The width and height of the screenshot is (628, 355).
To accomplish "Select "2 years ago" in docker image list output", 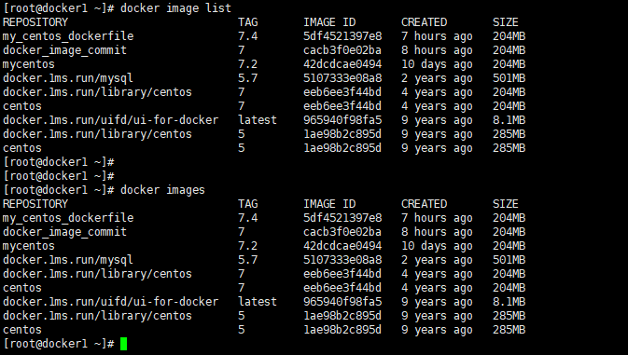I will (437, 78).
